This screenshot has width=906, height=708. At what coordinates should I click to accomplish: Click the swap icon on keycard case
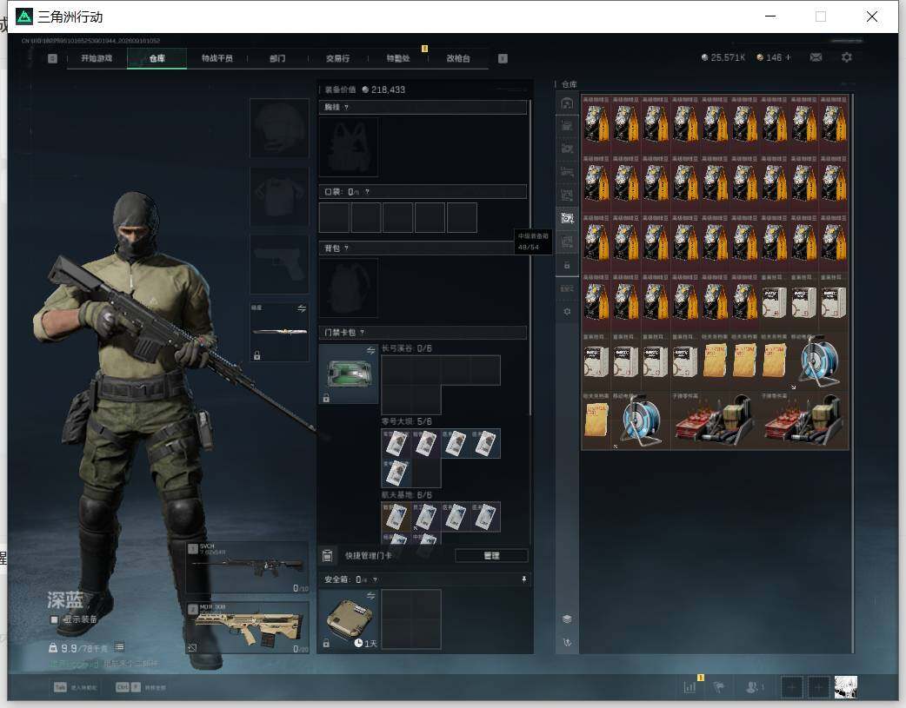(x=371, y=351)
